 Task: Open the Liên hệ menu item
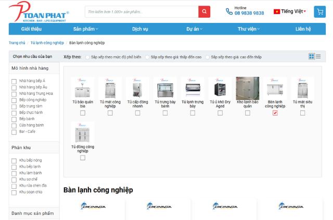[x=303, y=29]
